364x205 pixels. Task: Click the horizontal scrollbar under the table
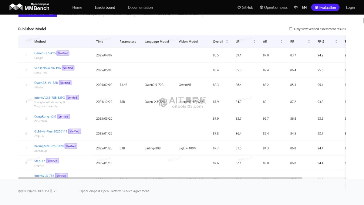point(160,178)
